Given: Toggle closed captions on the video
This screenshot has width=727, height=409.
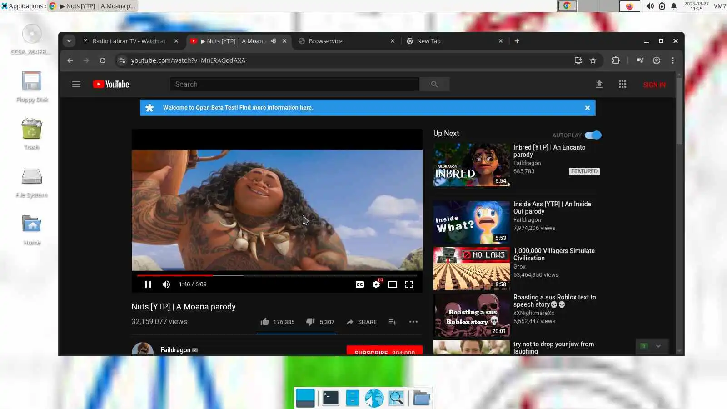Looking at the screenshot, I should 360,284.
